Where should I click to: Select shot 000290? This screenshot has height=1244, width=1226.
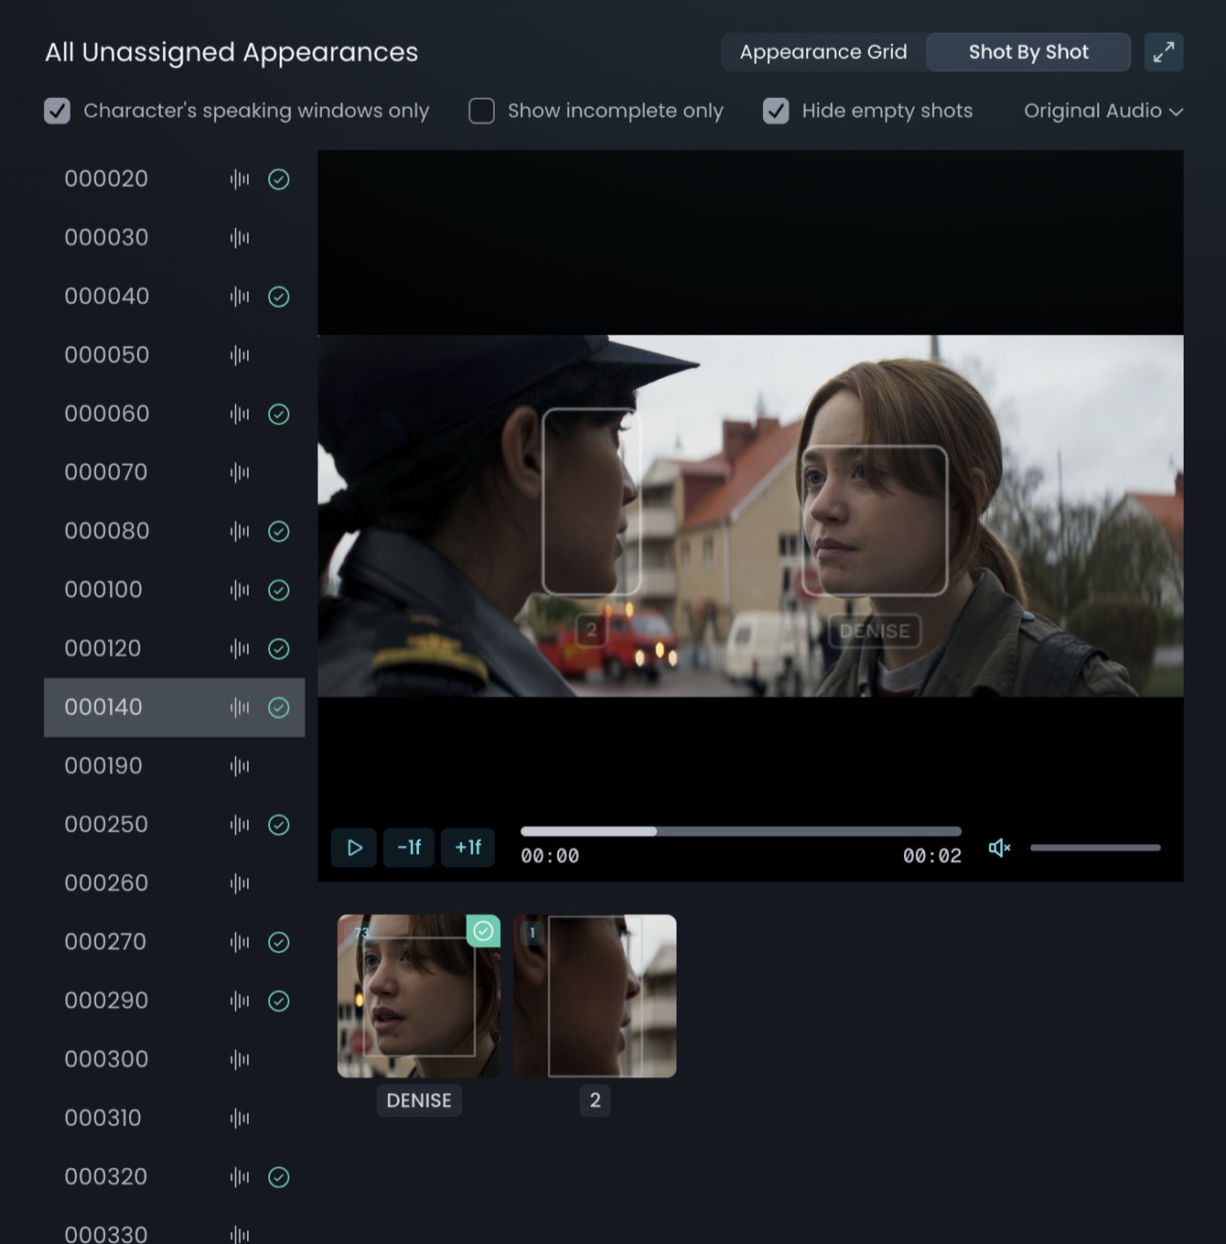[x=174, y=1001]
